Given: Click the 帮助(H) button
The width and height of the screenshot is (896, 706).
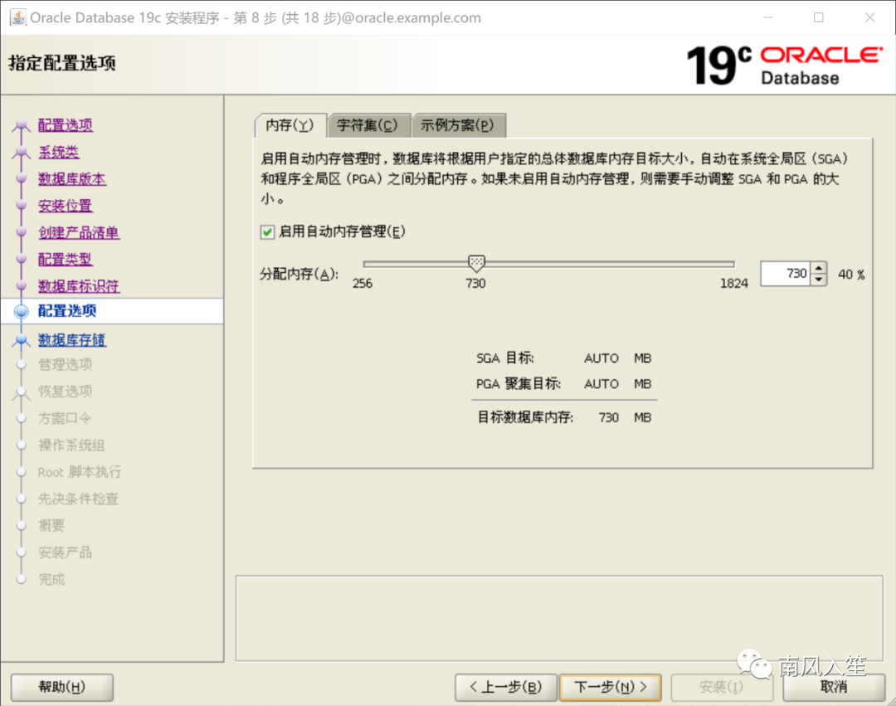Looking at the screenshot, I should (x=61, y=687).
